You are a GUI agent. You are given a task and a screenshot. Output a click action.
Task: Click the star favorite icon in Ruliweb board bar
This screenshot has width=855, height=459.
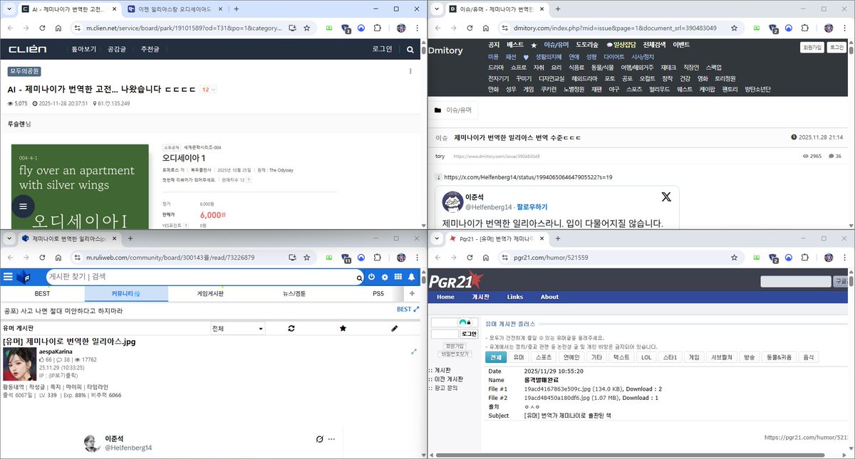(343, 329)
